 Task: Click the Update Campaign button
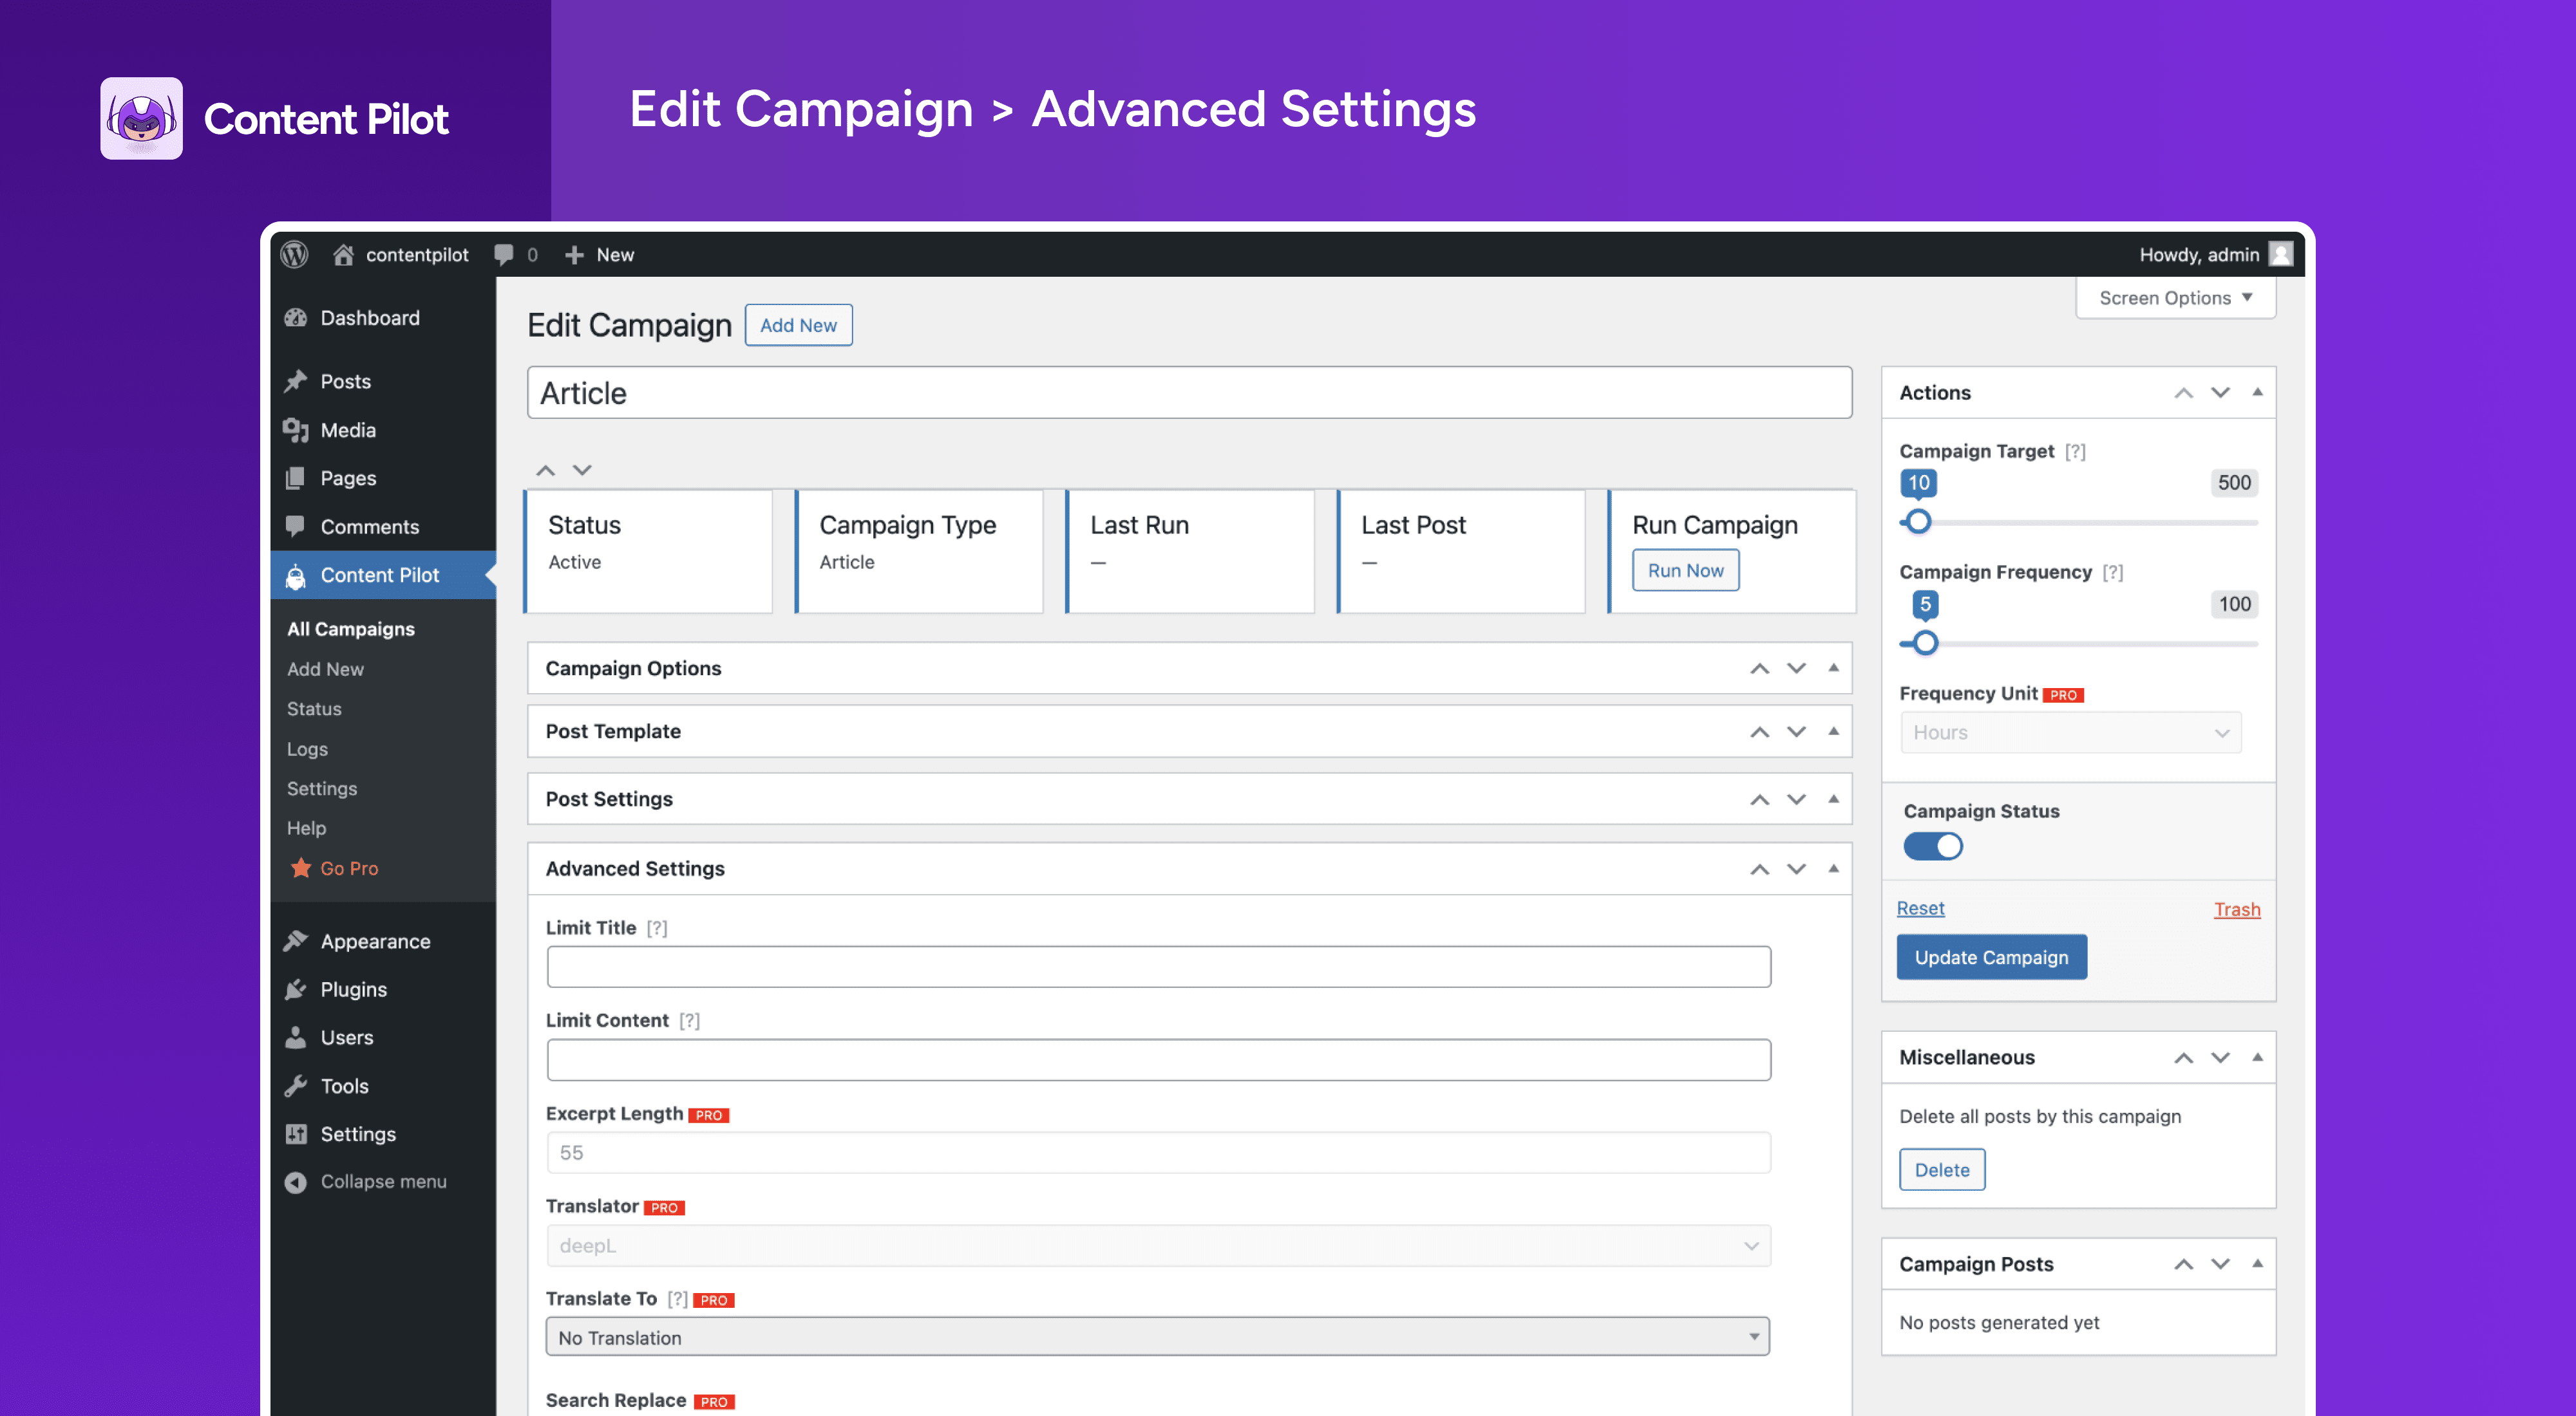click(1991, 957)
